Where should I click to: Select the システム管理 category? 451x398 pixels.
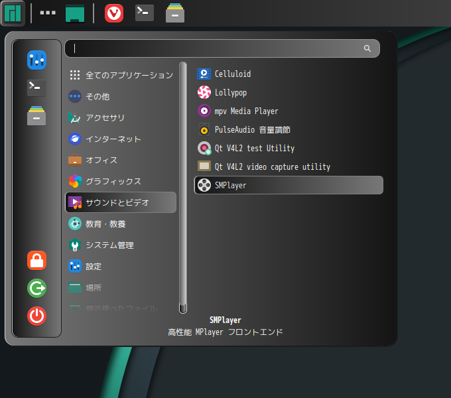click(x=121, y=245)
